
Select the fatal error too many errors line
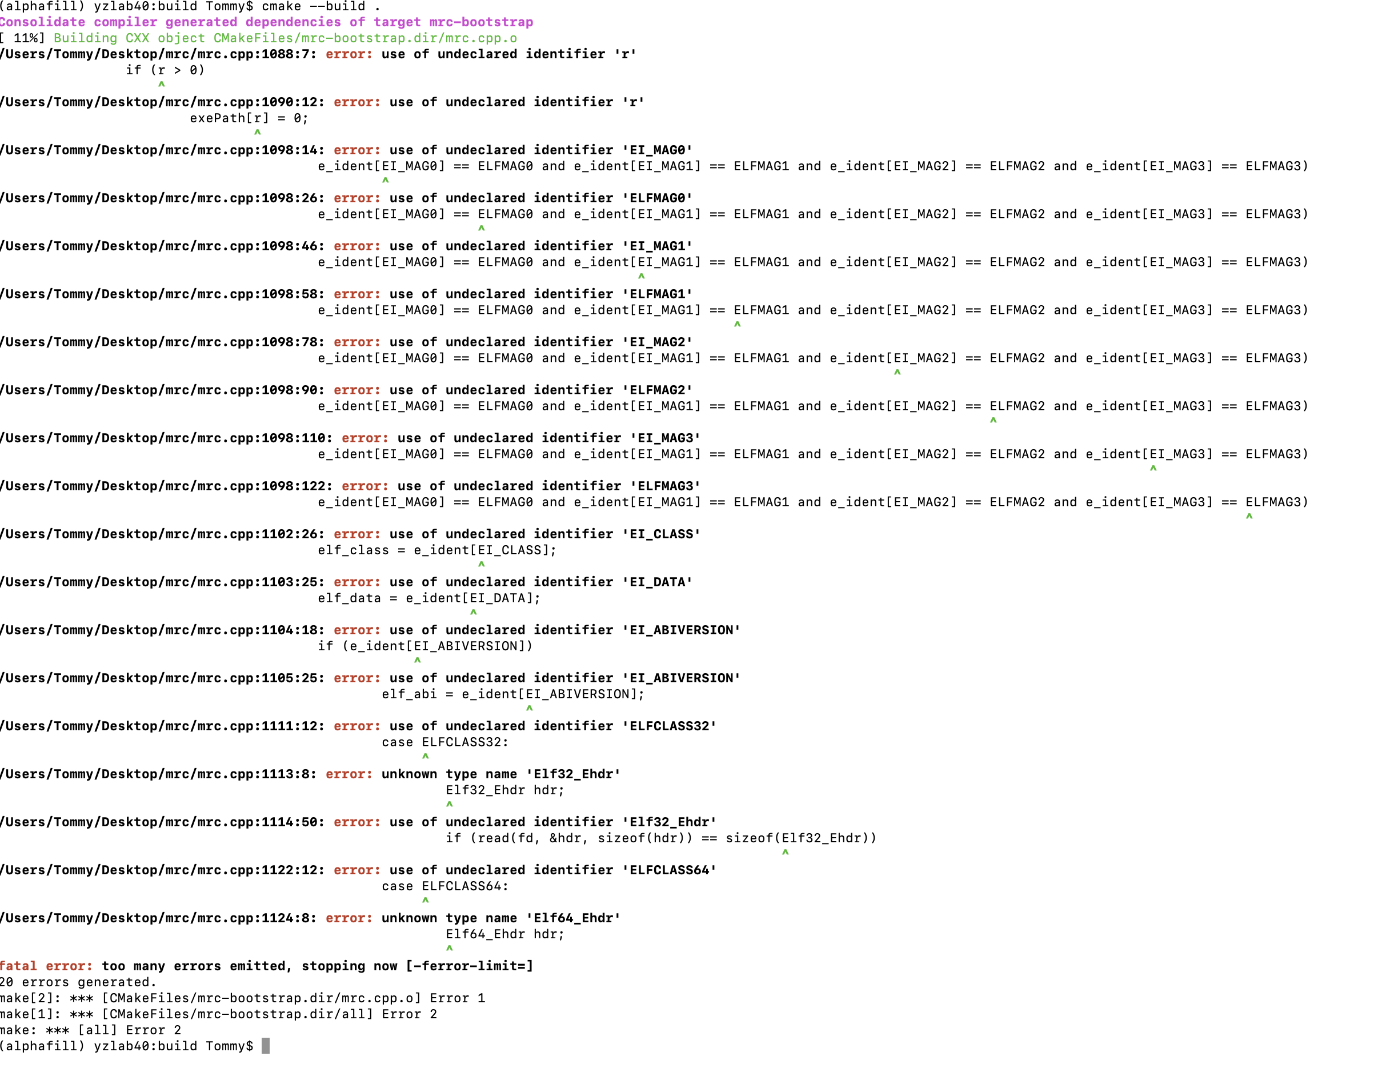[x=267, y=966]
